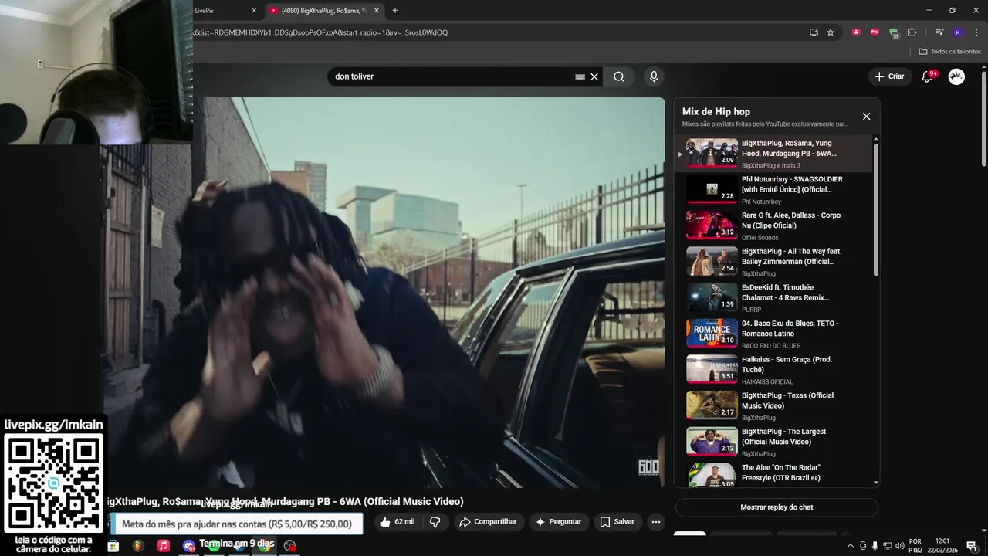Play EsDeeKid 4 Raws Remix video
Screen dimensions: 988x556
tap(773, 298)
